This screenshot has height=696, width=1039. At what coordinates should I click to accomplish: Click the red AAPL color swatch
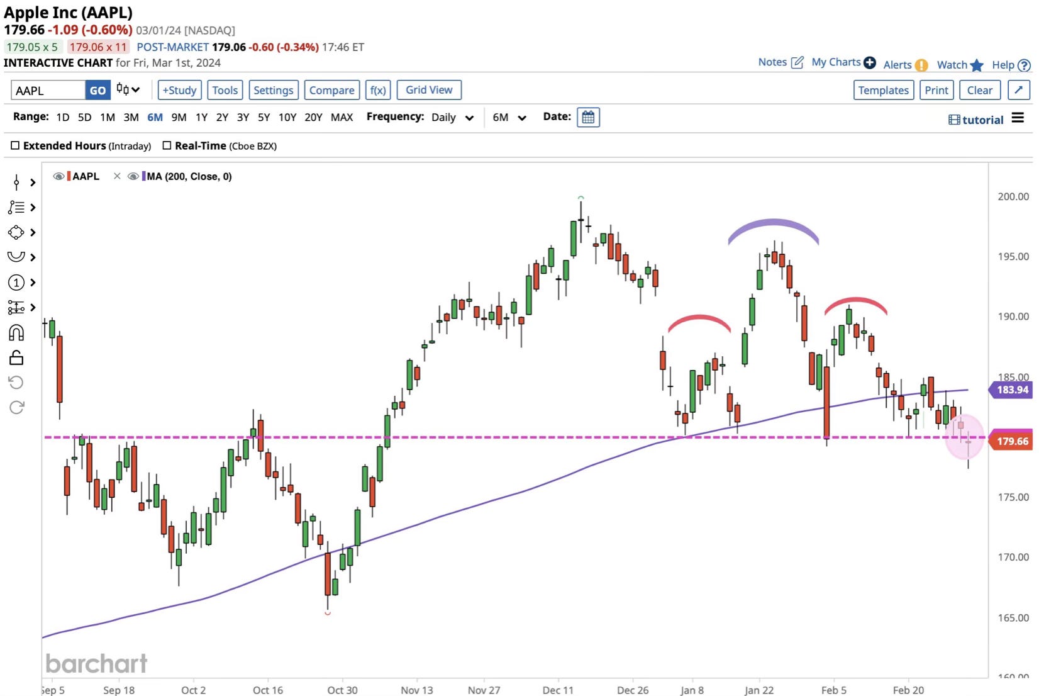pos(69,176)
